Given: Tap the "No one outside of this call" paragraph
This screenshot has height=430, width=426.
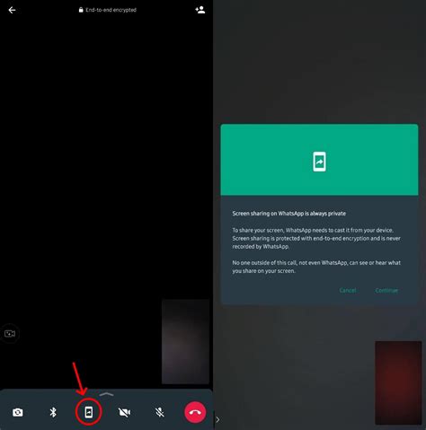Looking at the screenshot, I should pos(316,267).
